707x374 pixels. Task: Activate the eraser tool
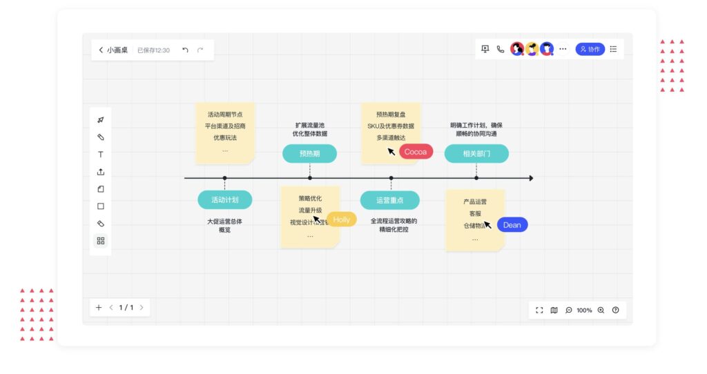(101, 224)
